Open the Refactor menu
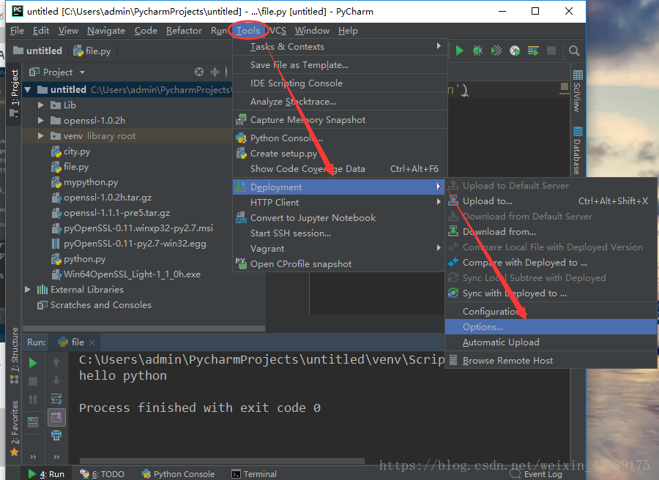 pos(184,31)
